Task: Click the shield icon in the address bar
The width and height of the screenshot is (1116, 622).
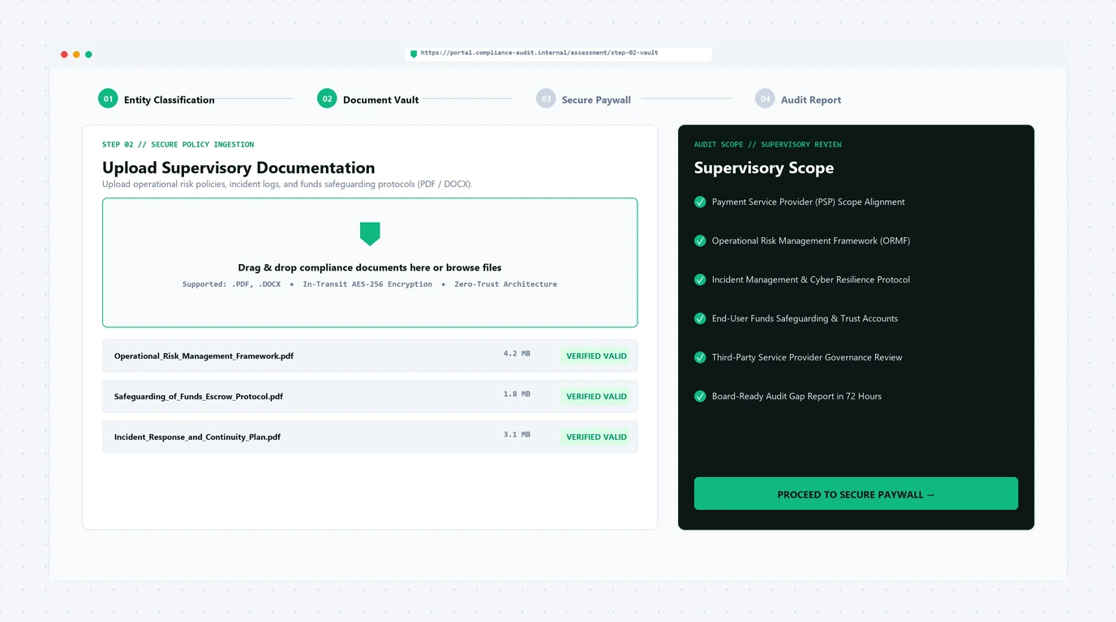Action: point(414,53)
